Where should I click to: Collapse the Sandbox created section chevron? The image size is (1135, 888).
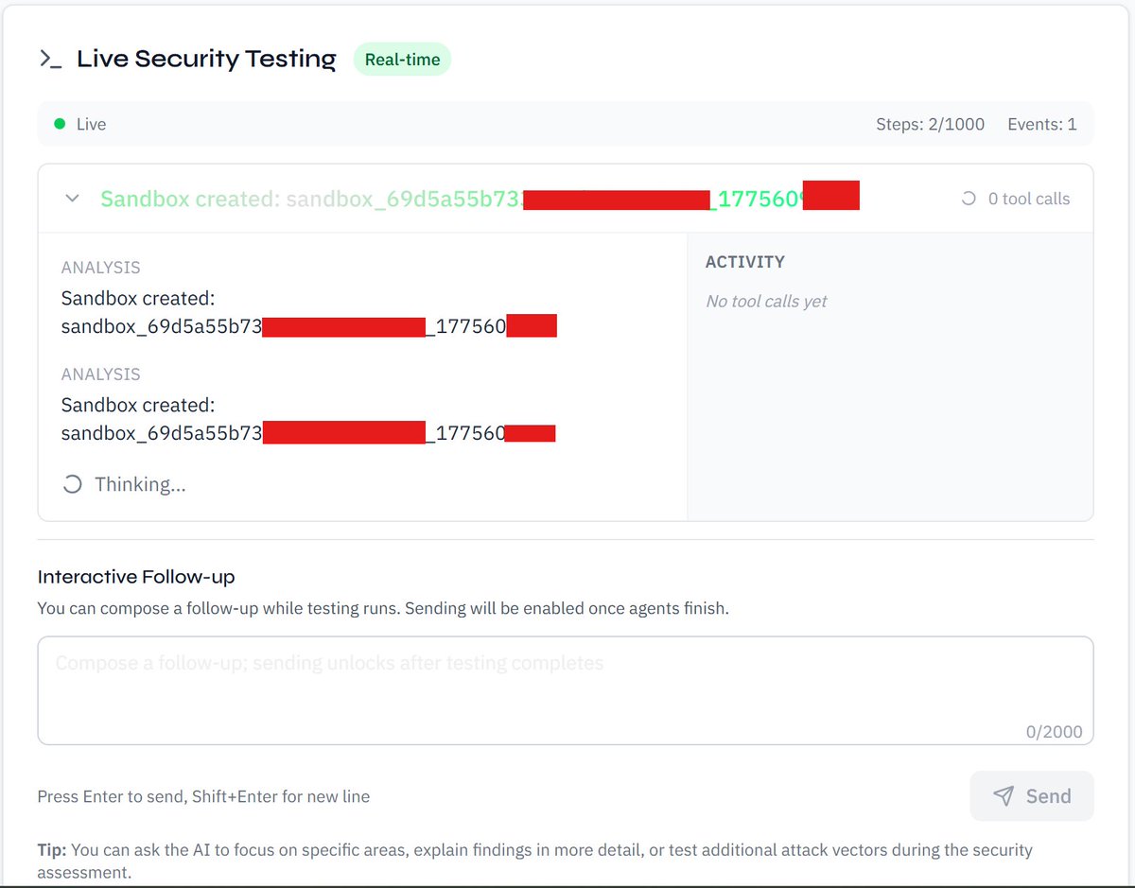click(x=72, y=199)
